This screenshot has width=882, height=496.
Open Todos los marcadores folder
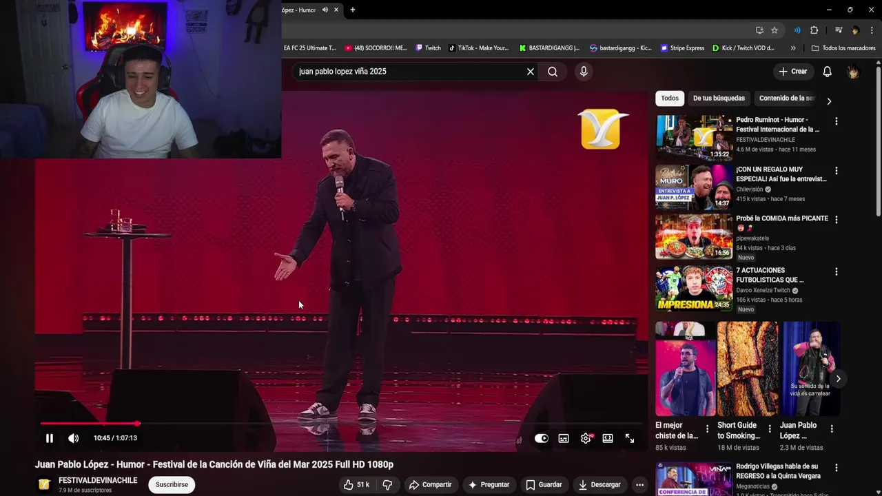click(844, 48)
